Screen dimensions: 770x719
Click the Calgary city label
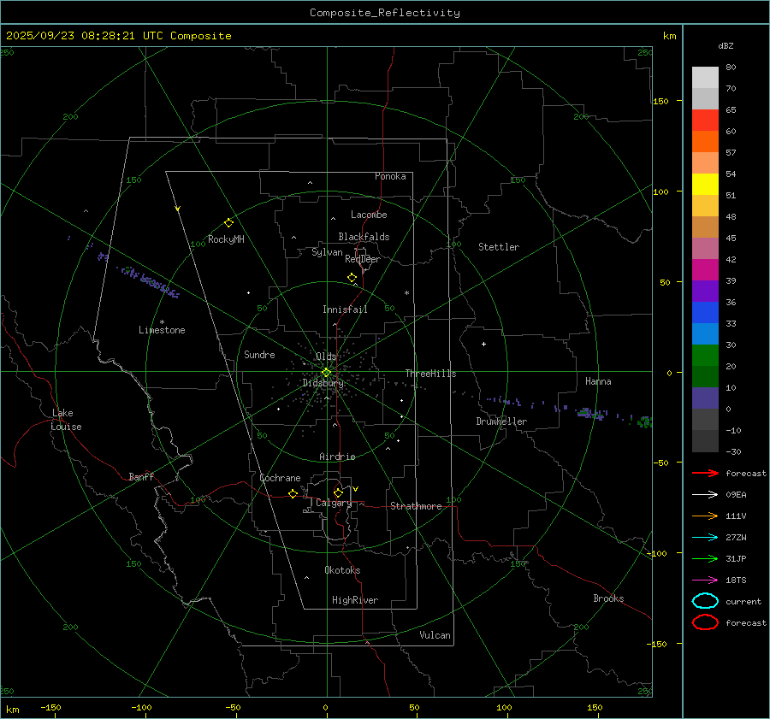[x=333, y=504]
